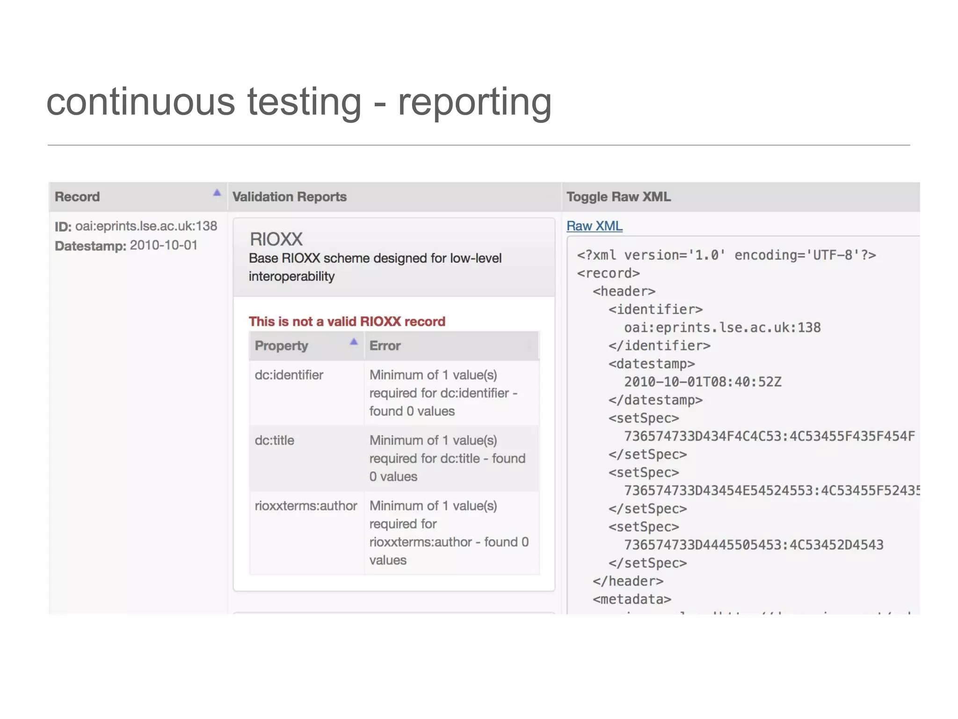958x719 pixels.
Task: Click the Toggle Raw XML header
Action: [x=741, y=197]
